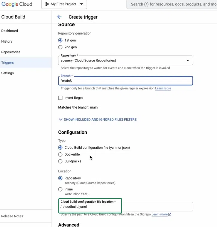217x227 pixels.
Task: Open Dashboard in the Cloud Build sidebar
Action: point(10,31)
